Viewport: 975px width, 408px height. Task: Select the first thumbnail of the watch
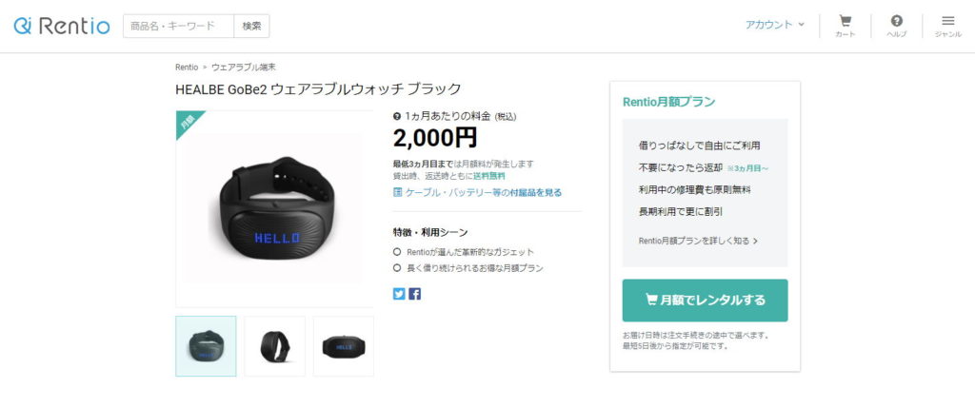[206, 346]
